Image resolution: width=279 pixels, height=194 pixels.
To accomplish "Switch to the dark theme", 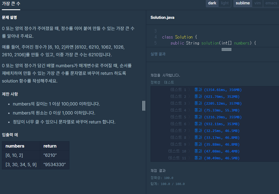I will point(212,3).
